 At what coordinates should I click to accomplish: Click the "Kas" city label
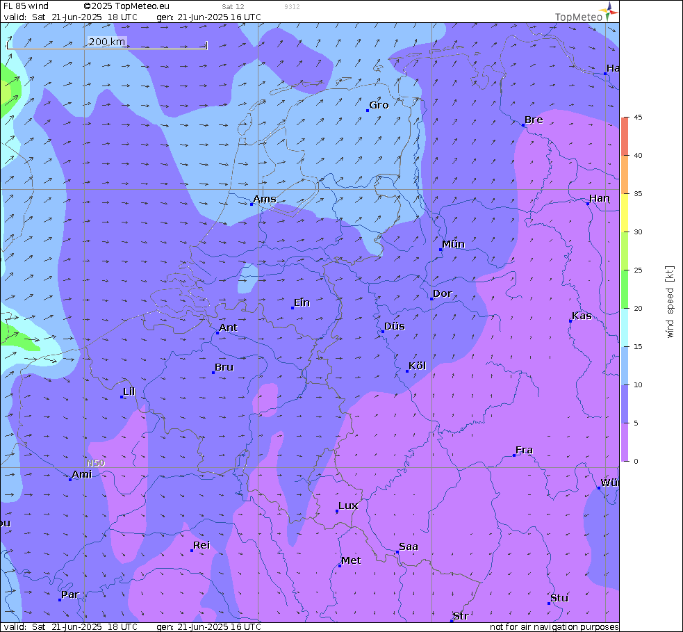coord(582,316)
